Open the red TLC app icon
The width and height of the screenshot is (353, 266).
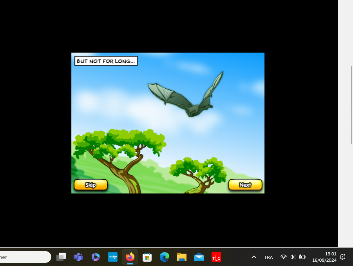click(216, 257)
